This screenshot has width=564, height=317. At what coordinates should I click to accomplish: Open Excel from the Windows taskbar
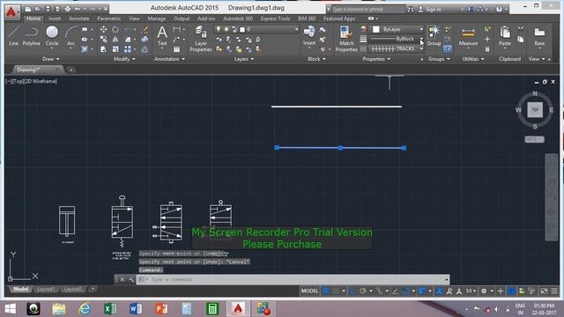pyautogui.click(x=110, y=309)
